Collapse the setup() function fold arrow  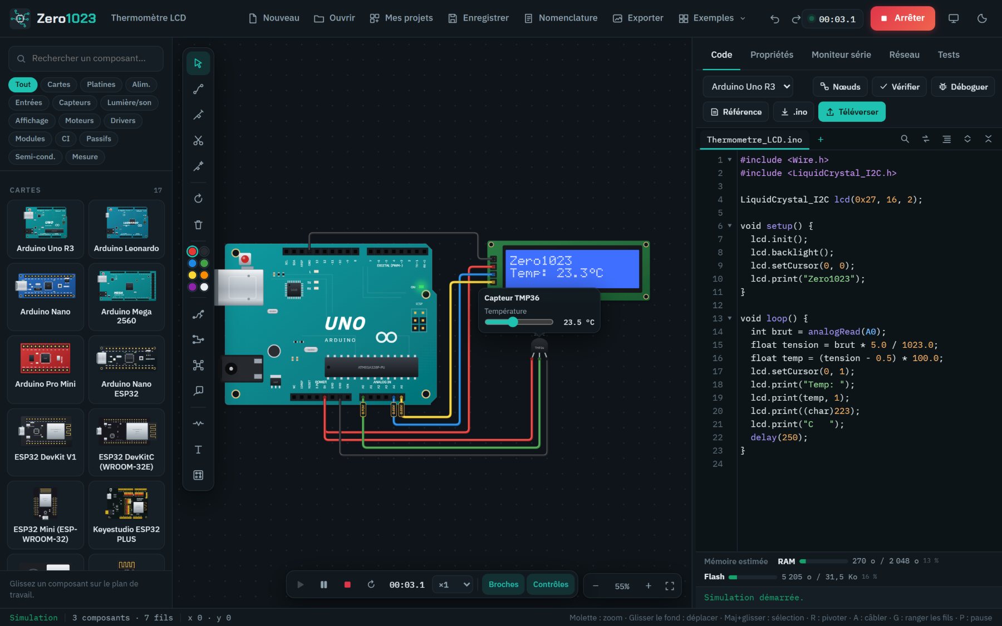click(x=730, y=226)
